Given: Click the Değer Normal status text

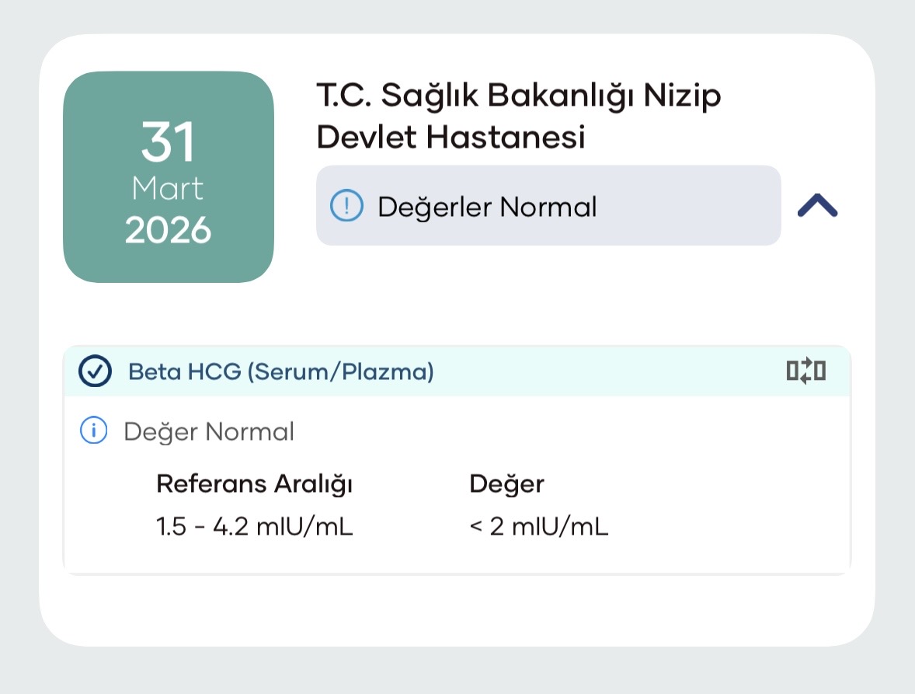Looking at the screenshot, I should point(209,431).
